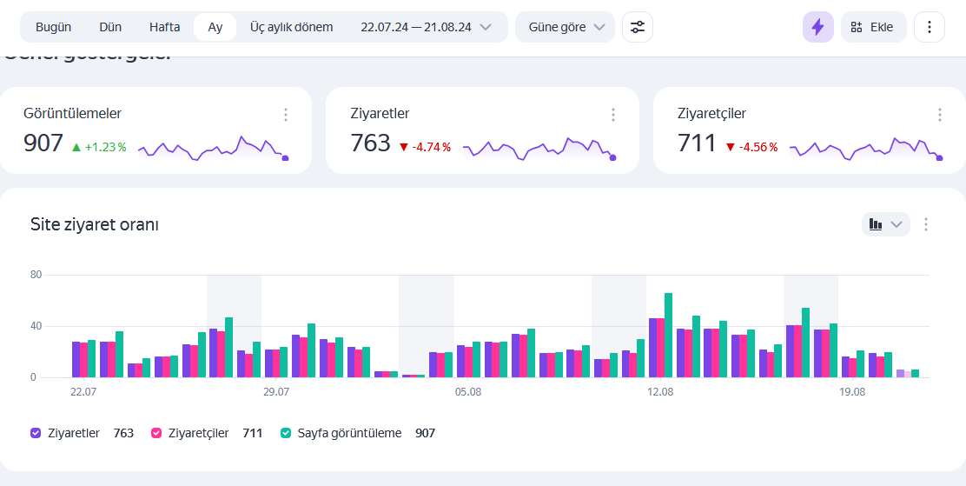This screenshot has height=486, width=966.
Task: Uncheck the Ziyaretçiler legend checkbox
Action: [156, 433]
